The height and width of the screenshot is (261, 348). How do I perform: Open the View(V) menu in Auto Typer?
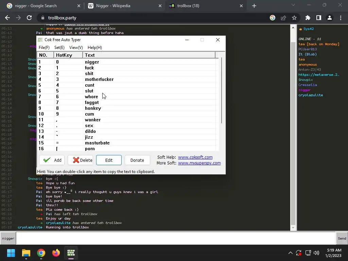pyautogui.click(x=76, y=48)
